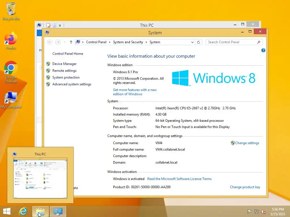Click the computer icon in the address bar
The width and height of the screenshot is (290, 217).
(x=78, y=42)
